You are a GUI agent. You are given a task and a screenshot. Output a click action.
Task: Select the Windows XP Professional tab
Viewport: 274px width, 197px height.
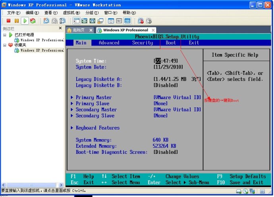(x=125, y=30)
